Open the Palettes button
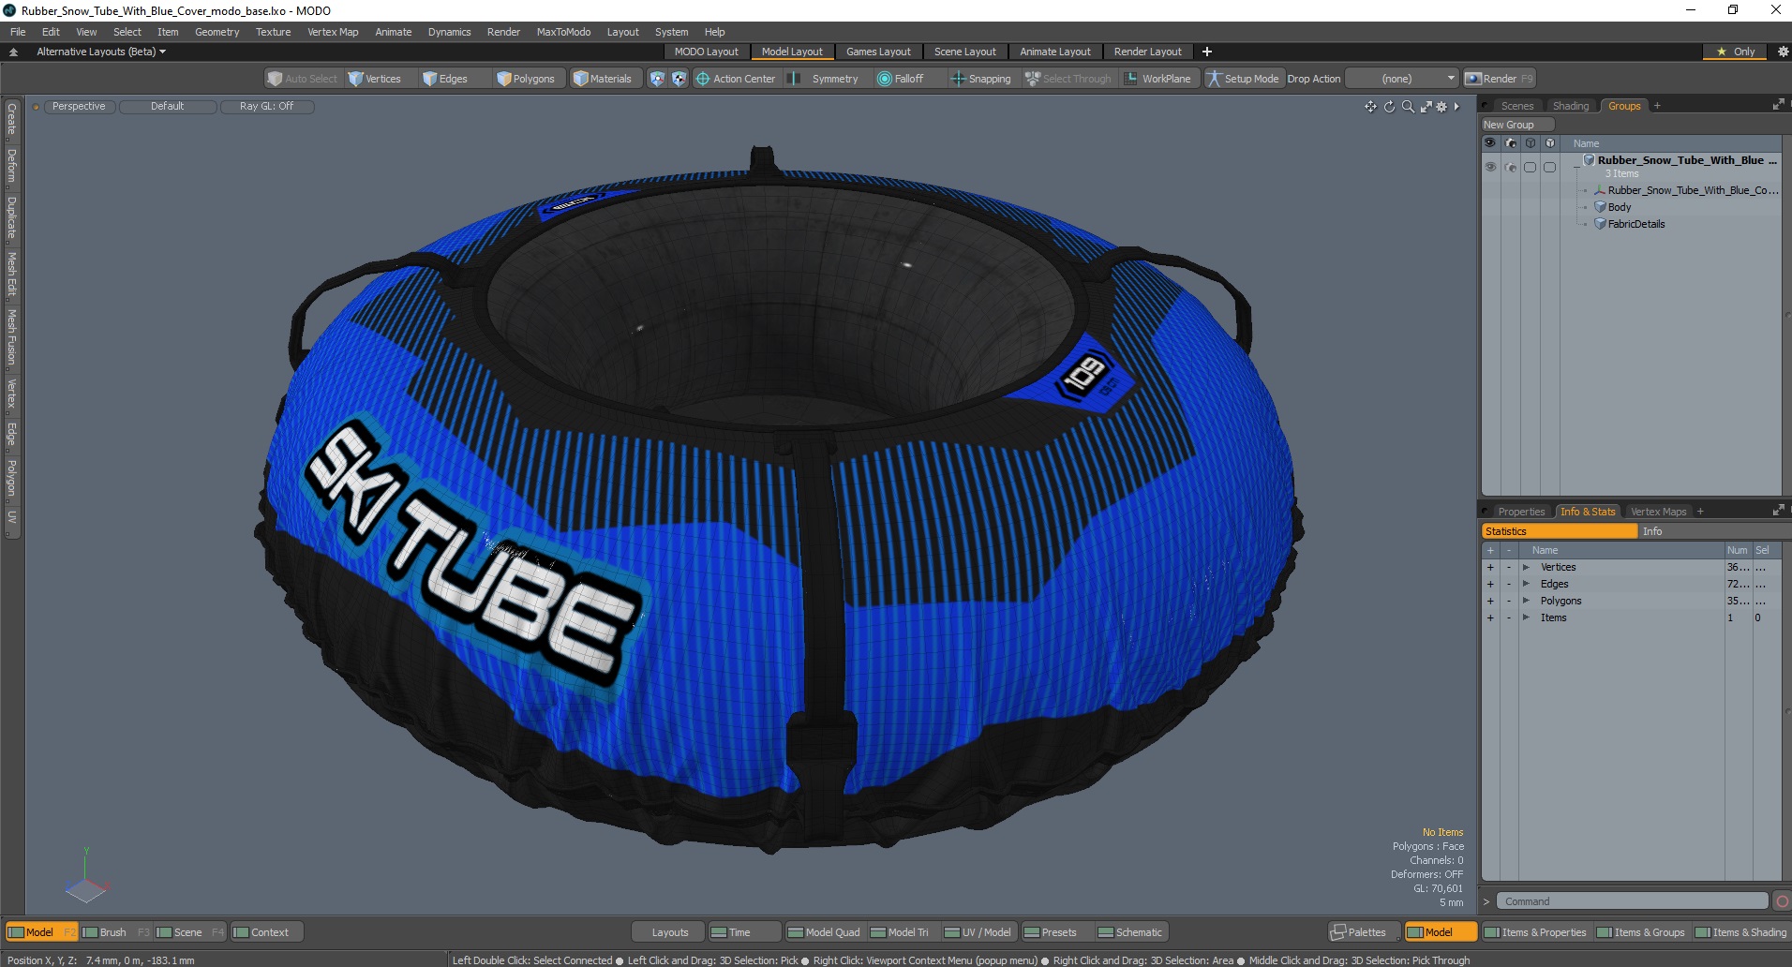 [x=1365, y=932]
